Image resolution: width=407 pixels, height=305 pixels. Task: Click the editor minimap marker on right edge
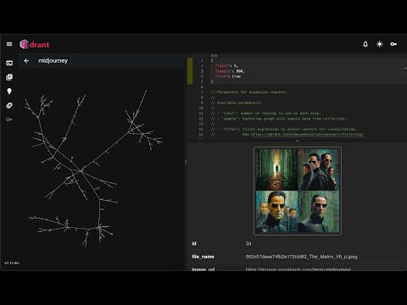405,68
